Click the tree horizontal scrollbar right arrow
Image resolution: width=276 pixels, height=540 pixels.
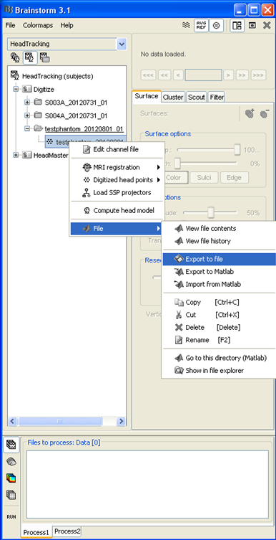pyautogui.click(x=121, y=421)
